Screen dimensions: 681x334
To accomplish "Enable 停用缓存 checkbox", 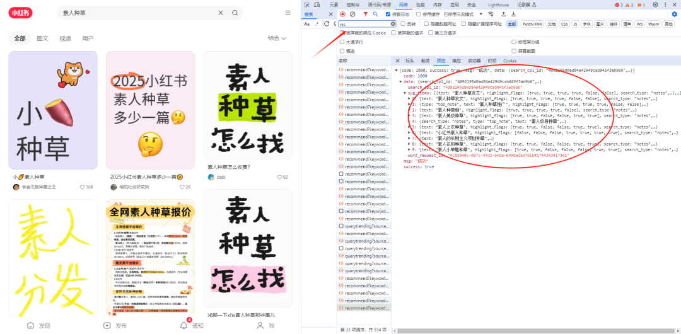I will pos(418,14).
